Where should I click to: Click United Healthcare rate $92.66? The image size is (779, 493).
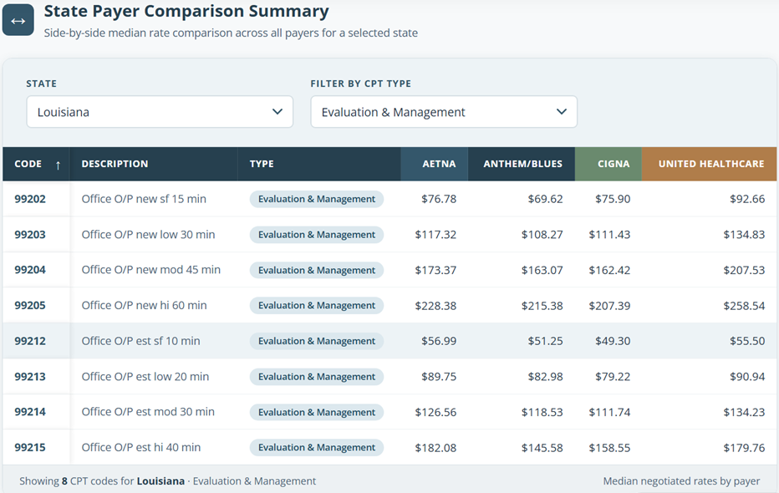click(747, 199)
